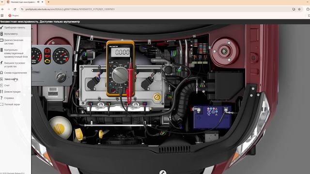The height and width of the screenshot is (174, 310).
Task: Open the browser apps grid shortcut
Action: click(2, 15)
